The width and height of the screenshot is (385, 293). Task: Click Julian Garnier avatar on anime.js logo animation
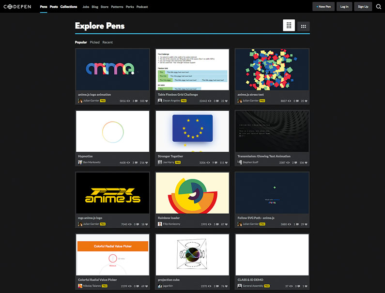coord(80,101)
